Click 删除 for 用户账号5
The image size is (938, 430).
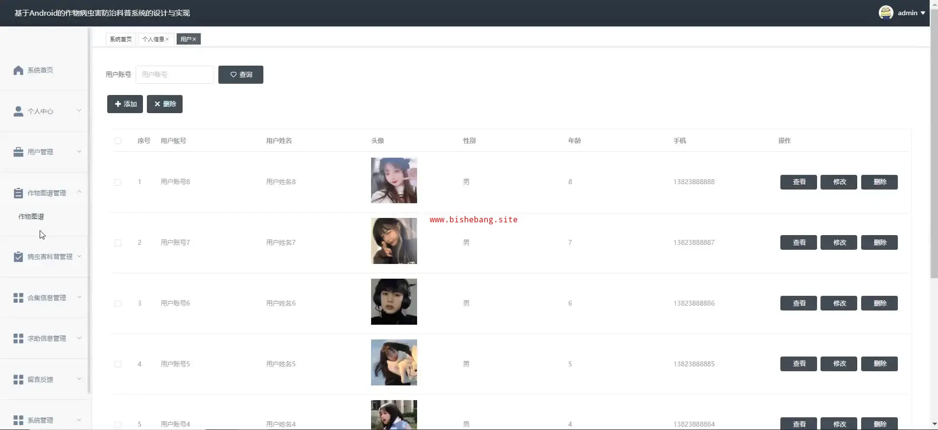click(x=879, y=363)
